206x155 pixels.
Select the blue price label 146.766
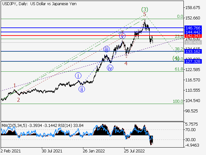[193, 28]
